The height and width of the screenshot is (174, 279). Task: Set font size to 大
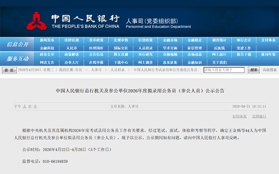point(24,106)
